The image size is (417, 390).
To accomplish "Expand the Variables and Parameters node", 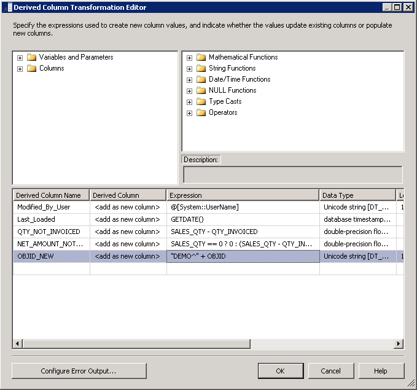I will 20,58.
